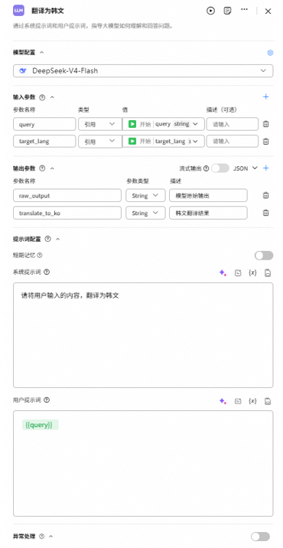Insert variable {x} into user prompt
The width and height of the screenshot is (283, 548).
pos(252,401)
